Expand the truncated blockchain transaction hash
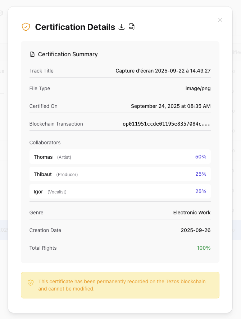Image resolution: width=241 pixels, height=319 pixels. point(166,124)
